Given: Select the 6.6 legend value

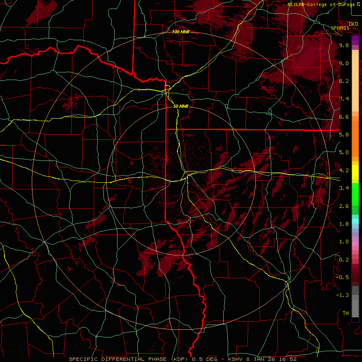Looking at the screenshot, I should coord(344,117).
